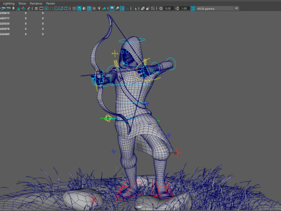Open the Panels menu

pos(50,4)
